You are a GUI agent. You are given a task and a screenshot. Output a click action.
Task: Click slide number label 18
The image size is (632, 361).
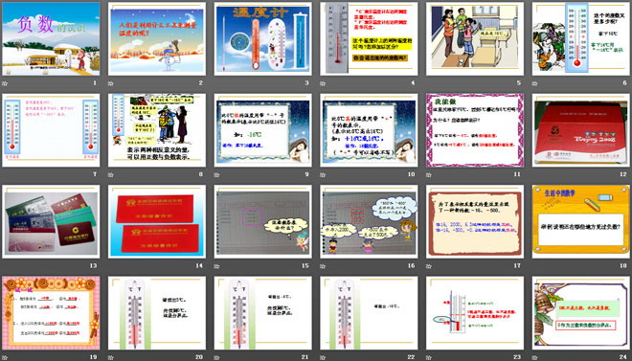[x=623, y=265]
